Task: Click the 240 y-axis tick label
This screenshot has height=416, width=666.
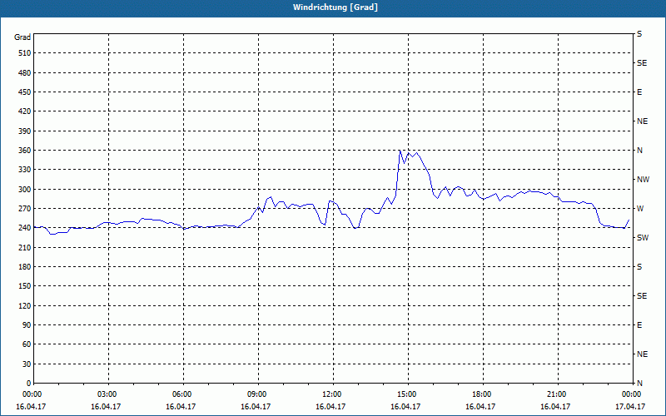Action: 24,228
